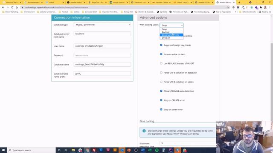This screenshot has height=153, width=273.
Task: Open the Extensions puzzle icon
Action: tap(261, 8)
